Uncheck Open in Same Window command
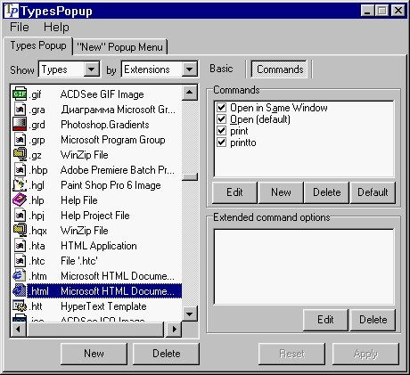Image resolution: width=410 pixels, height=375 pixels. point(221,107)
